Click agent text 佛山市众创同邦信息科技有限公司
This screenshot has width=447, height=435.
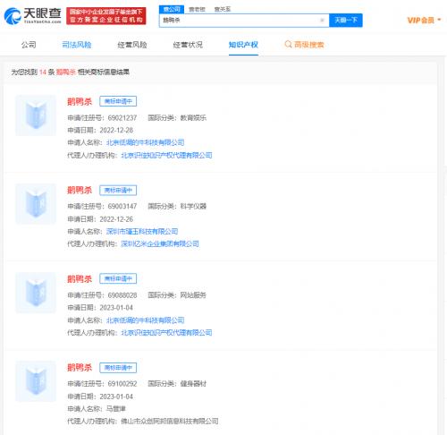click(170, 422)
